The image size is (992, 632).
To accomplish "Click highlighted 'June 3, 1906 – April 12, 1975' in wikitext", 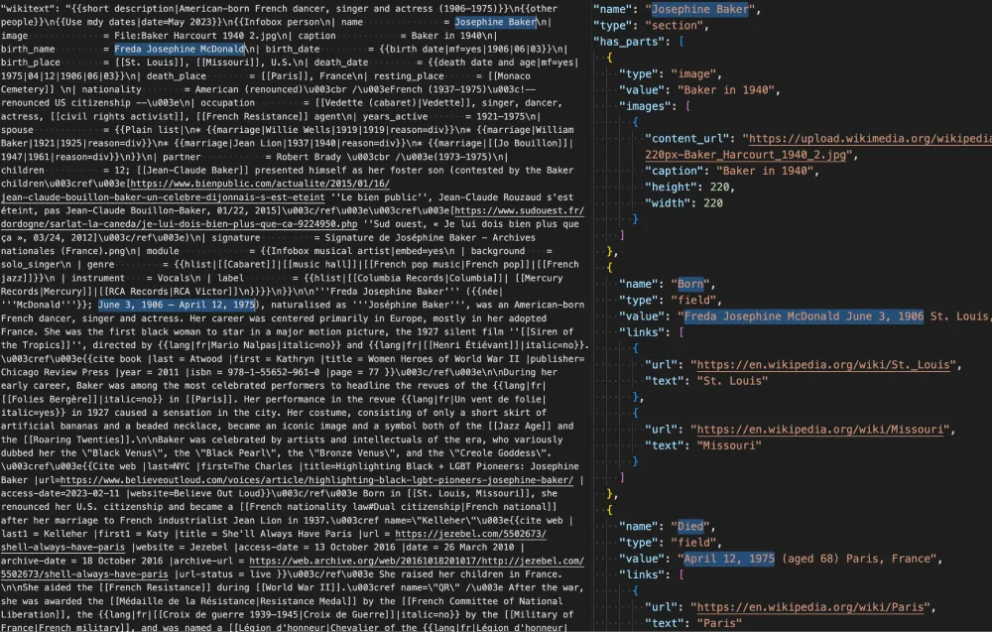I will tap(177, 305).
